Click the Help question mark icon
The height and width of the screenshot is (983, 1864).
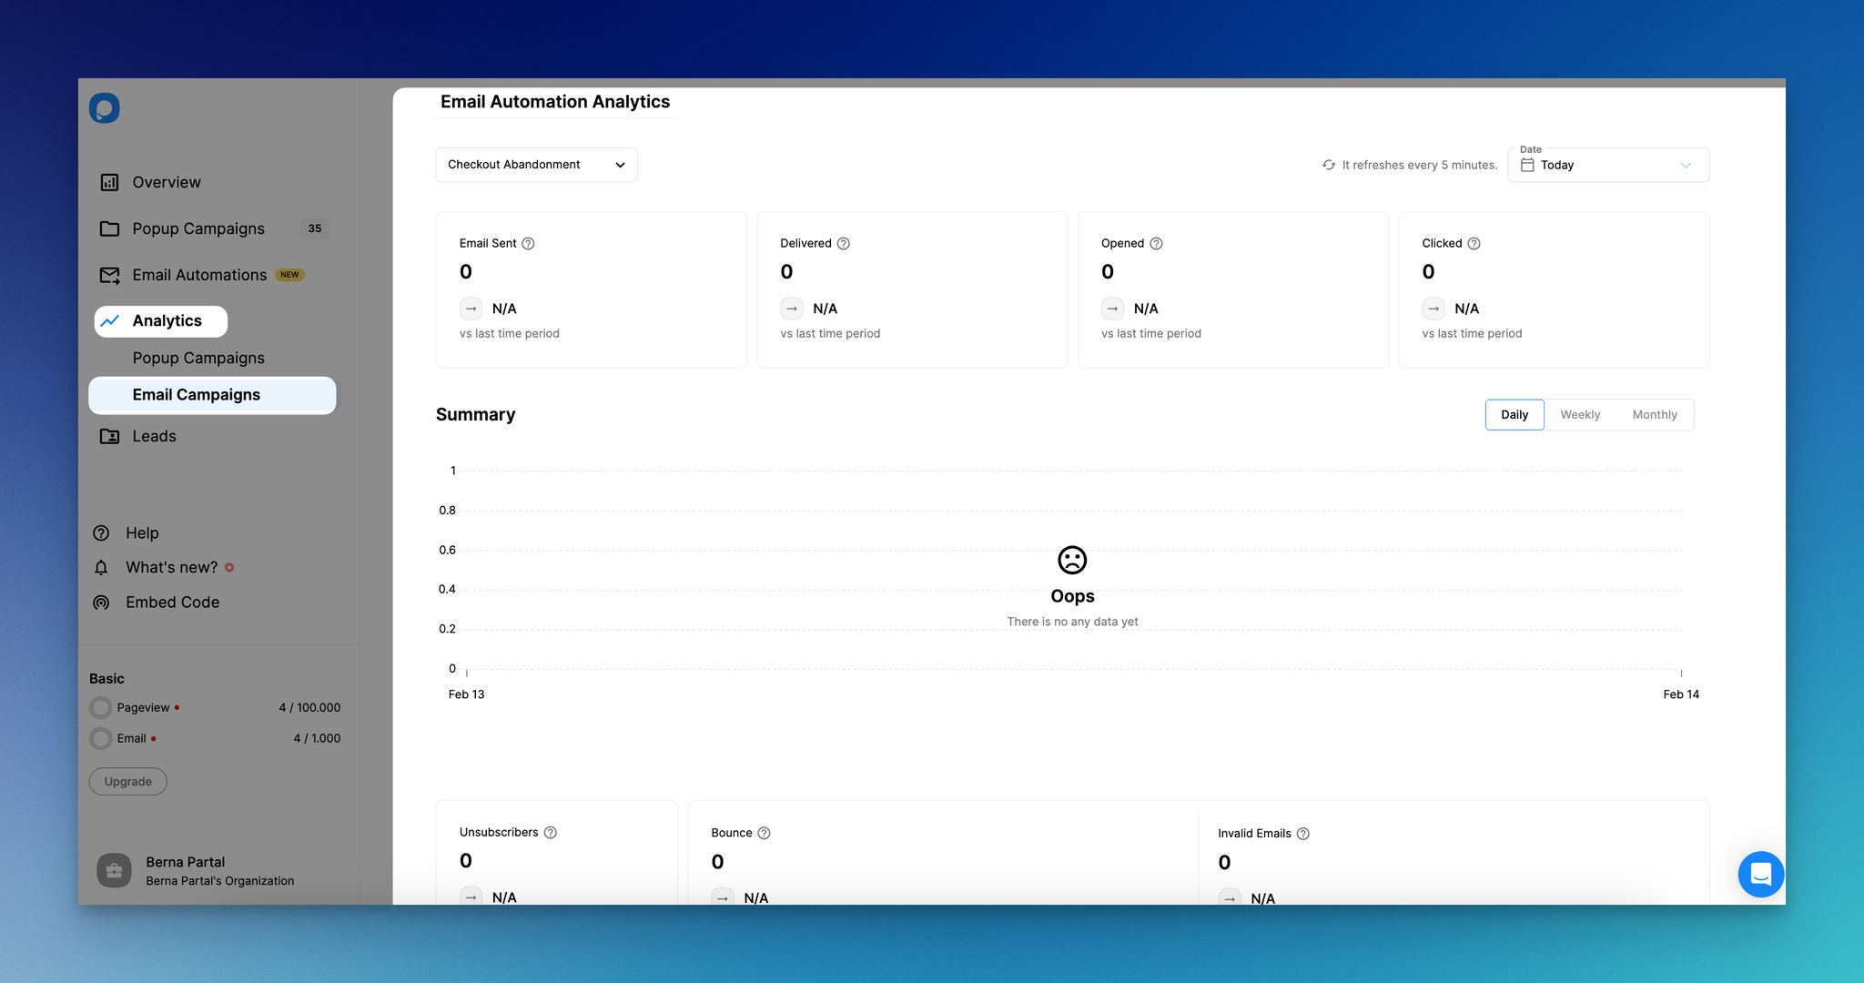[x=101, y=532]
